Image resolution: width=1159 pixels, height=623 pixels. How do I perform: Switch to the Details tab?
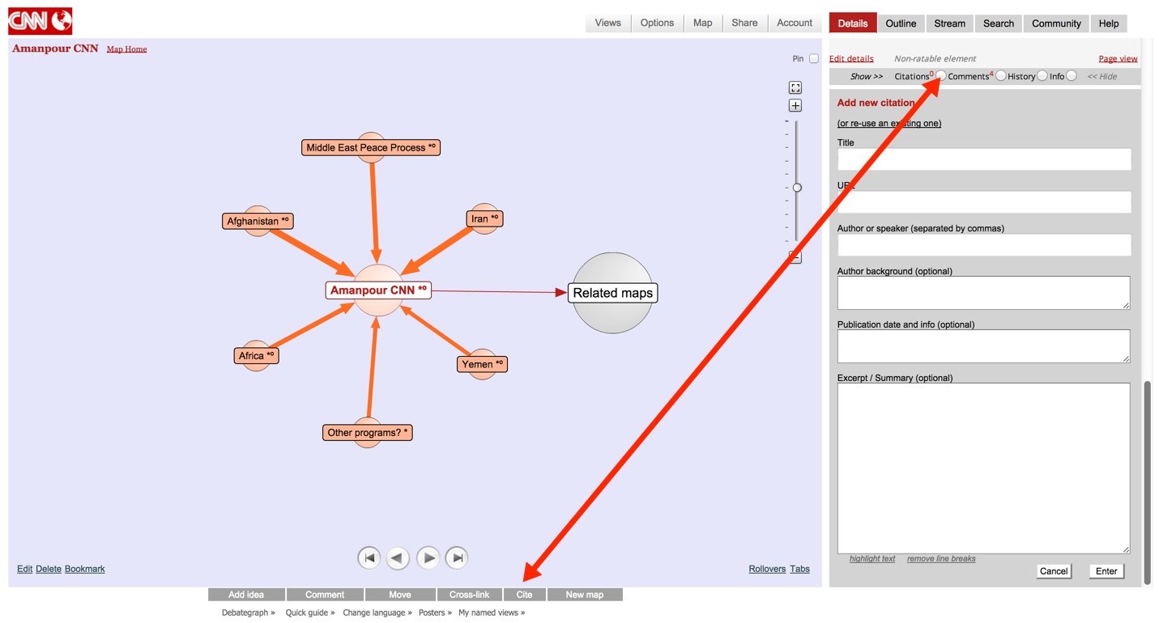[853, 23]
